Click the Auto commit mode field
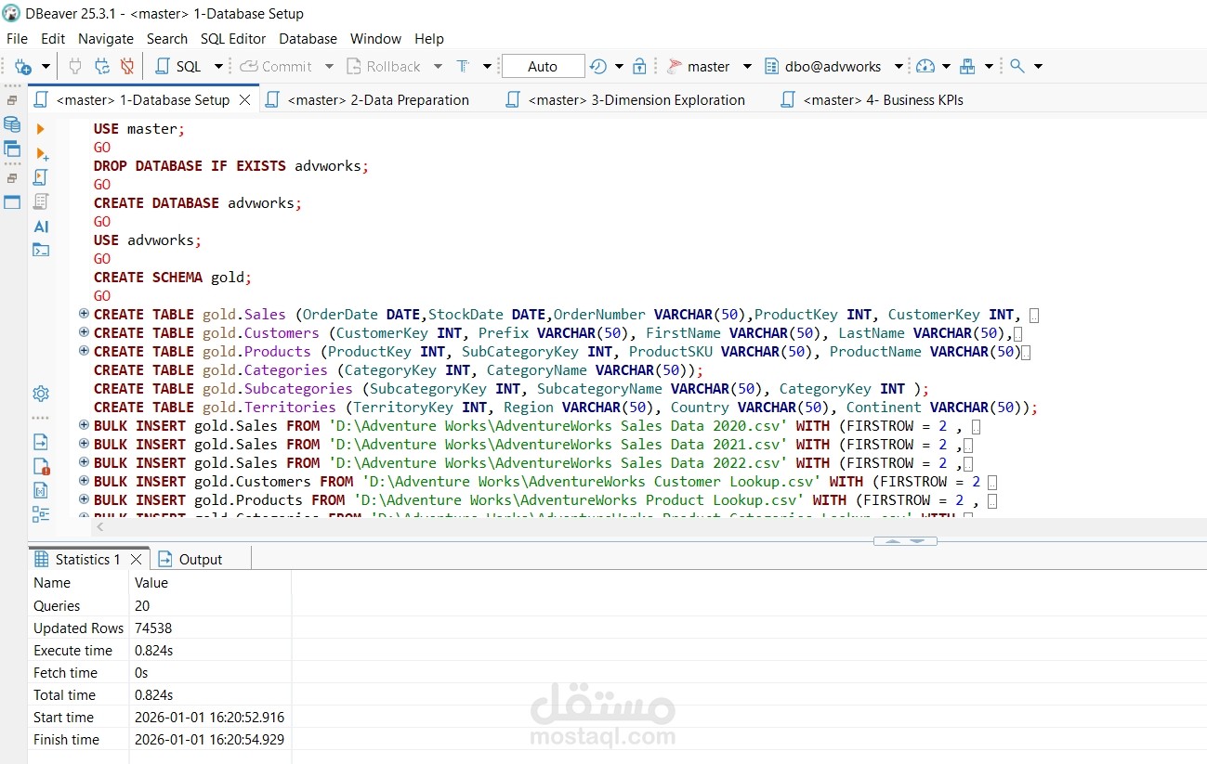 click(543, 66)
